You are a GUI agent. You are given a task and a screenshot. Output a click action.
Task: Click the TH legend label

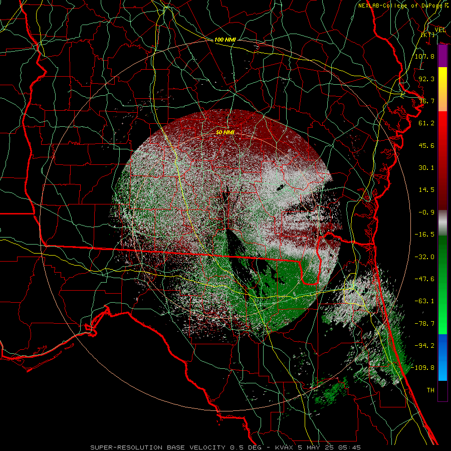coord(430,390)
